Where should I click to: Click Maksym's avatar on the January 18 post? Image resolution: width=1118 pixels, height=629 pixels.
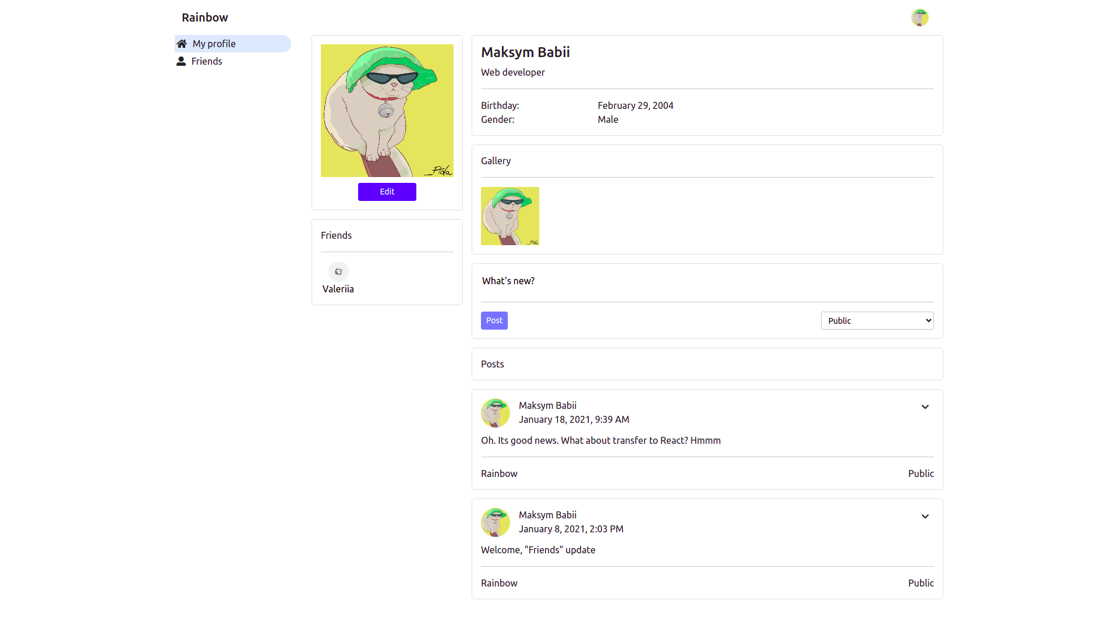coord(496,413)
